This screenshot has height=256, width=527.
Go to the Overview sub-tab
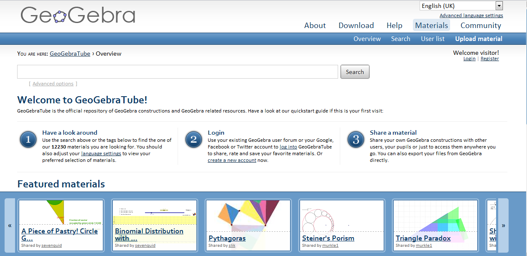[x=367, y=39]
